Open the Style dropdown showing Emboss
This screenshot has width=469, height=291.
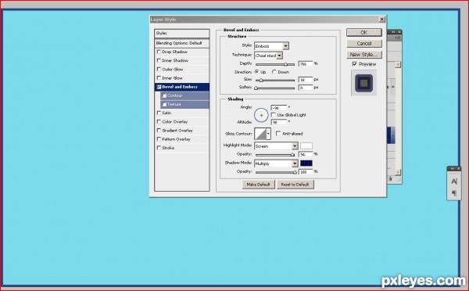pyautogui.click(x=271, y=46)
